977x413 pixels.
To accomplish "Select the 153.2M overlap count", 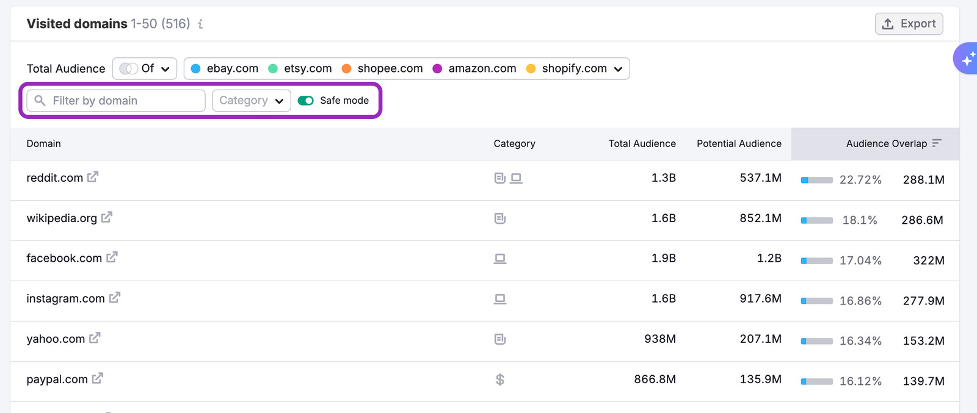I will (x=923, y=341).
